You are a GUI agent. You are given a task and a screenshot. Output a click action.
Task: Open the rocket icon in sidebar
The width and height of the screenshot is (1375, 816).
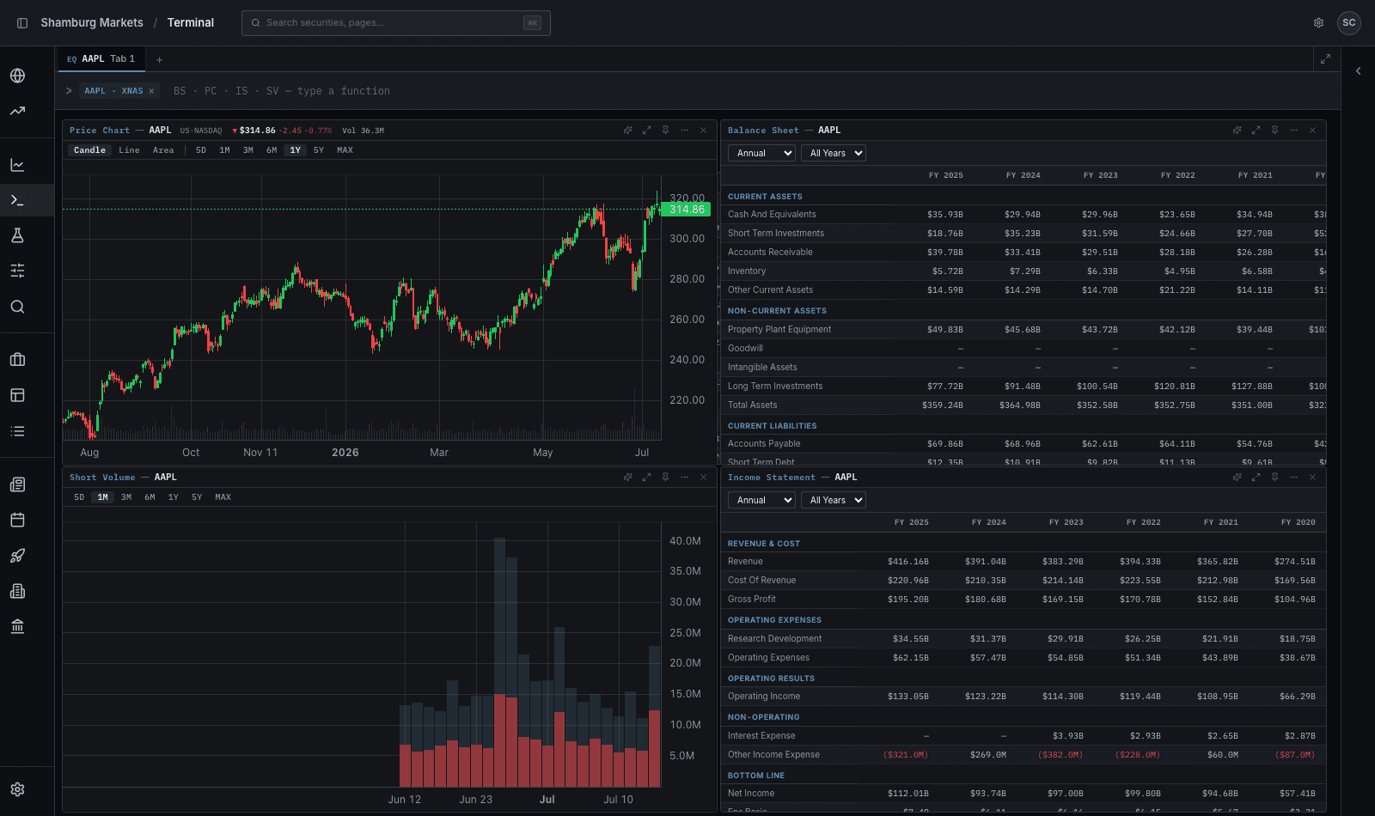point(17,556)
